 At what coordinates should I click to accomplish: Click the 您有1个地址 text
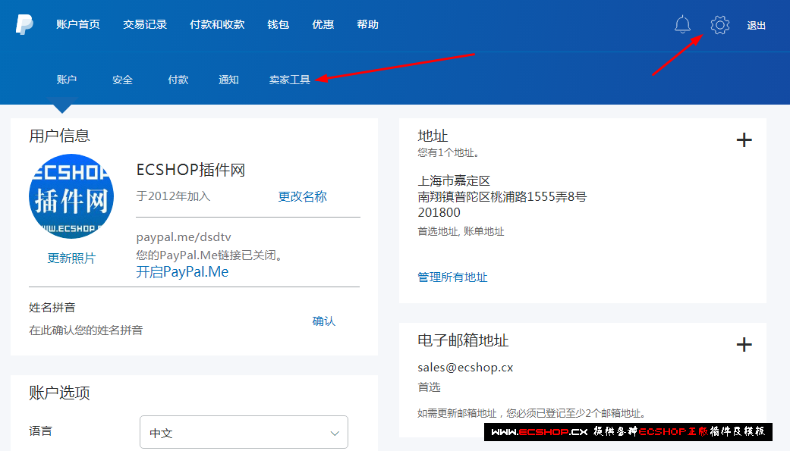tap(449, 152)
